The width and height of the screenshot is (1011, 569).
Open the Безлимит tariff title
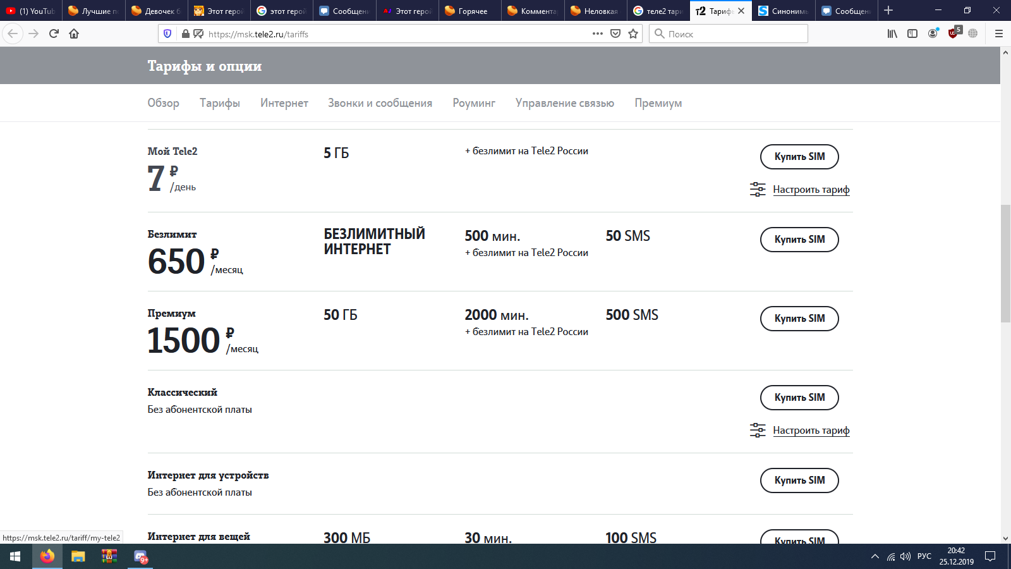click(172, 234)
